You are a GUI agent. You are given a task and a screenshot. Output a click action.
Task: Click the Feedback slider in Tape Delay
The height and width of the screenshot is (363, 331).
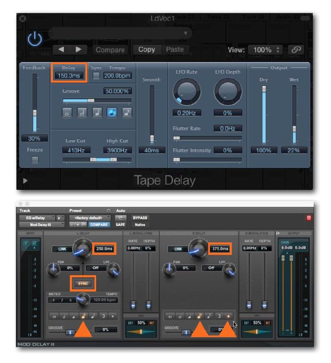[x=35, y=103]
